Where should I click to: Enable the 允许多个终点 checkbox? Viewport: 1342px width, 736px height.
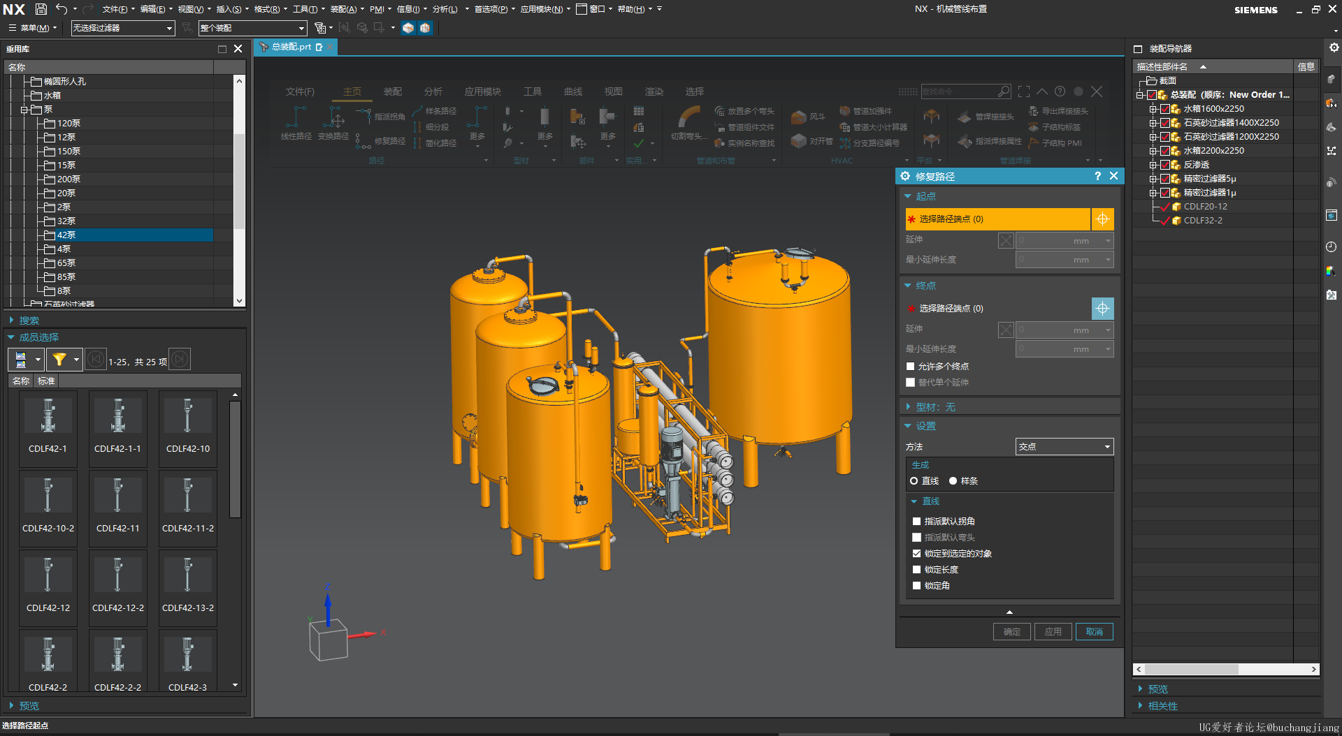910,367
